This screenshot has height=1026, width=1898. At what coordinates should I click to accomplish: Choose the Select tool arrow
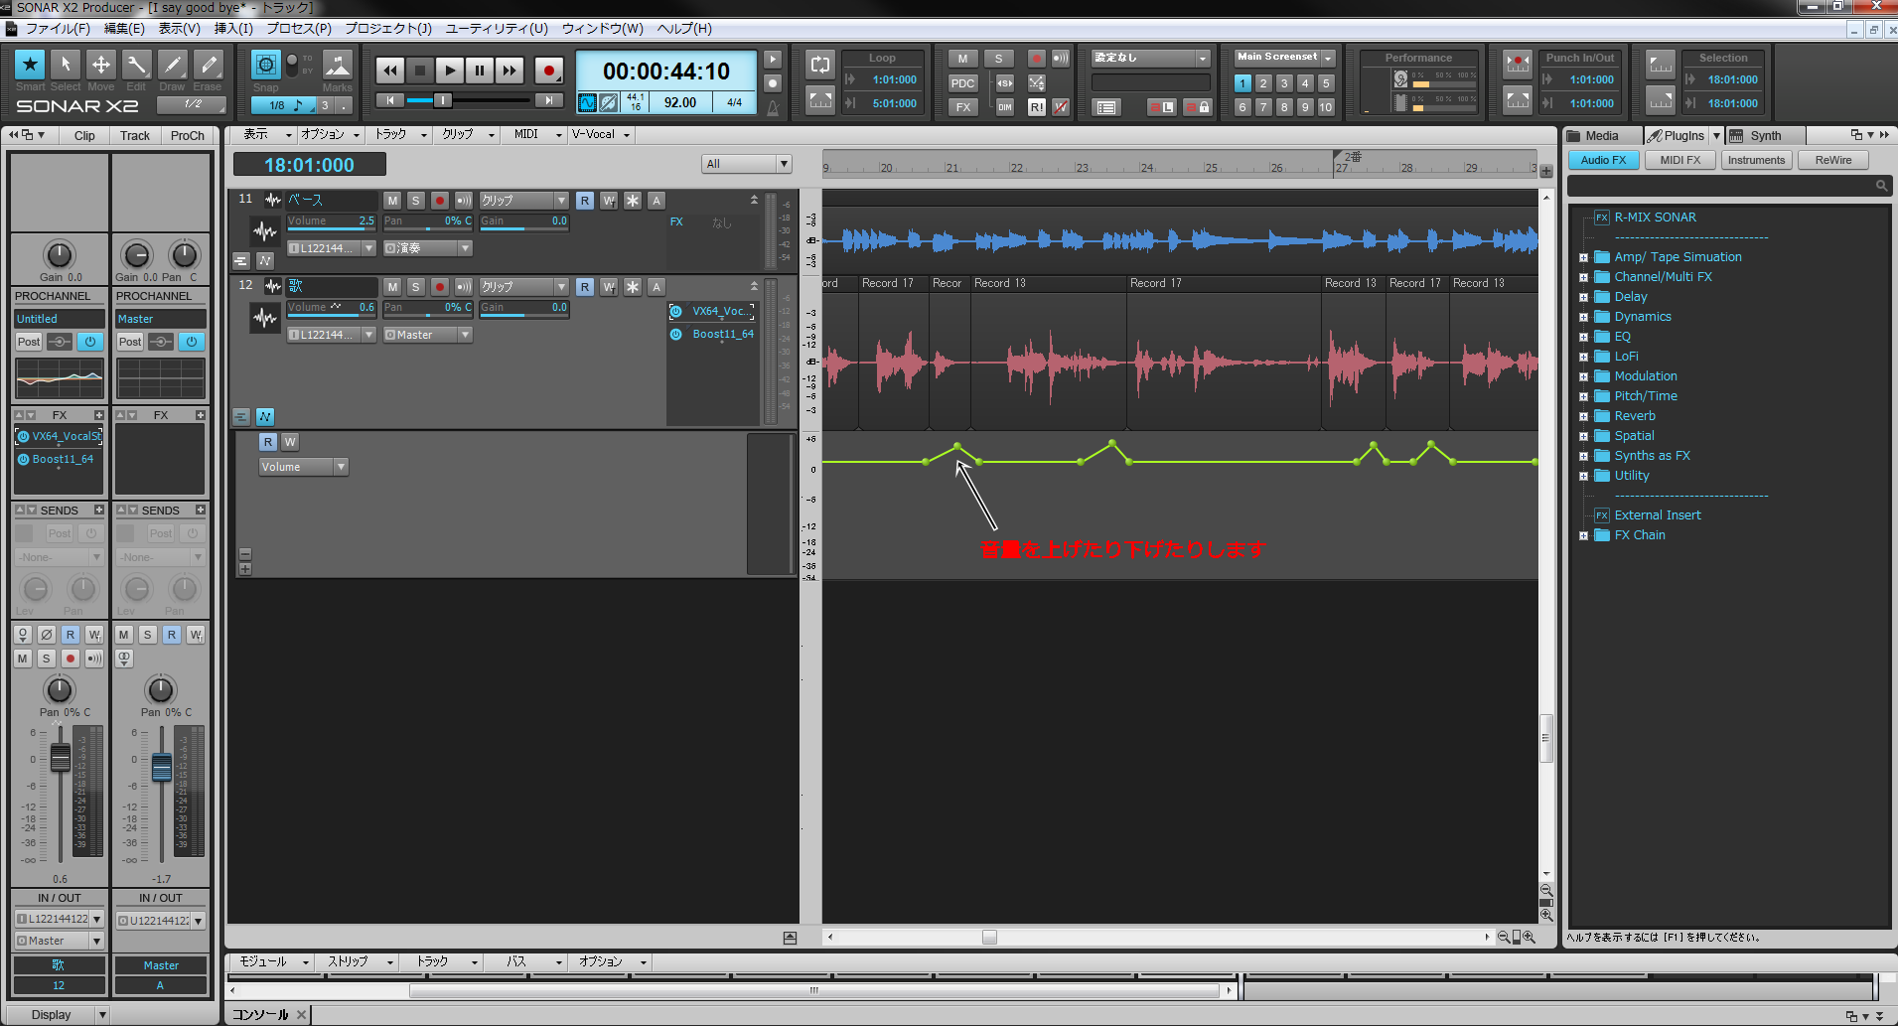click(x=66, y=65)
